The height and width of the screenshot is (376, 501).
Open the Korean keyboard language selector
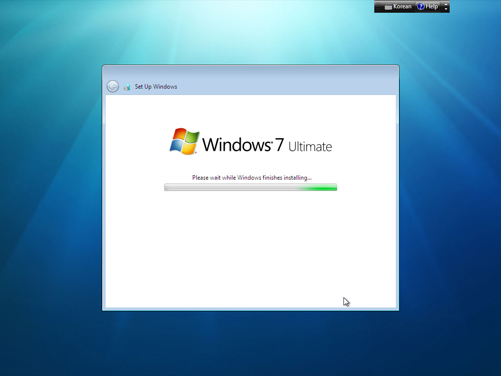pos(398,6)
